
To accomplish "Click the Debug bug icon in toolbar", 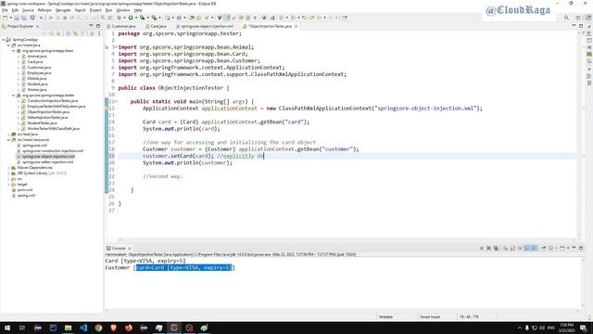I will [x=119, y=18].
